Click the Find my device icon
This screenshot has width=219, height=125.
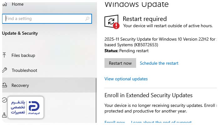4,115
